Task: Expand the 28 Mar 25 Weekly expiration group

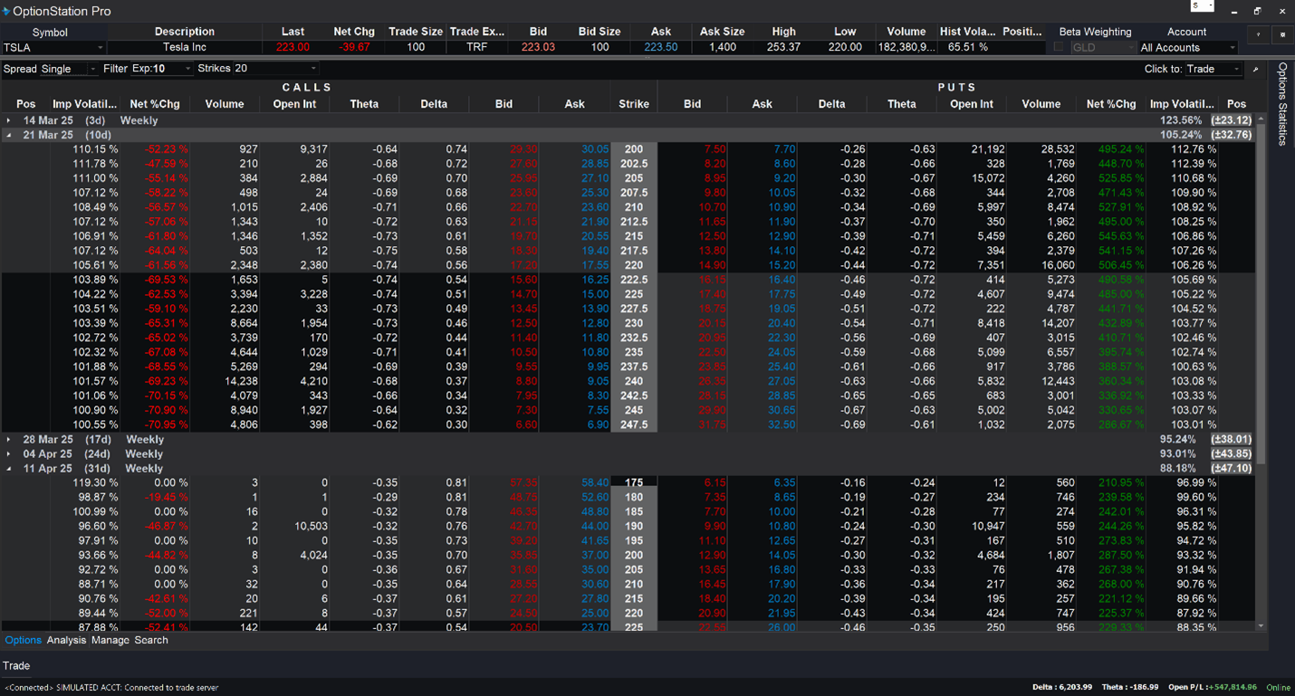Action: pos(9,439)
